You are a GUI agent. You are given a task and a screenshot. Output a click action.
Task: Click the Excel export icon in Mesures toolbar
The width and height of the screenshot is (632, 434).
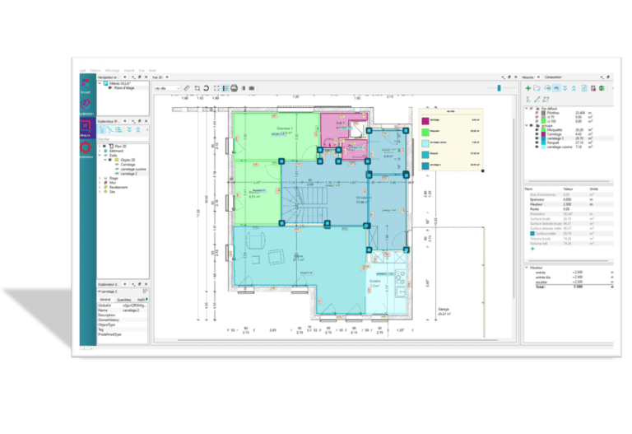tap(602, 87)
